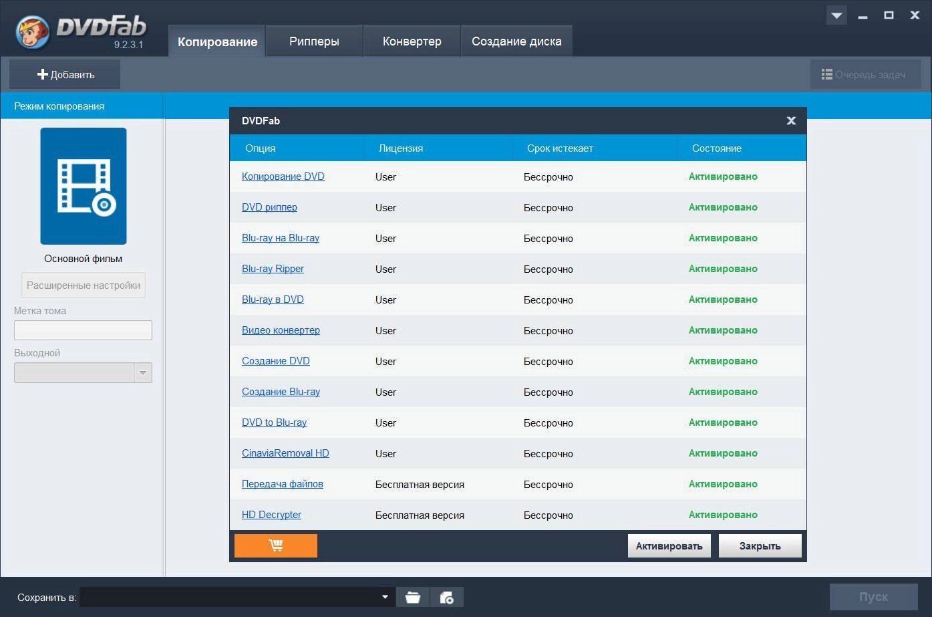Open the Создание диска tab
932x617 pixels.
pos(516,41)
